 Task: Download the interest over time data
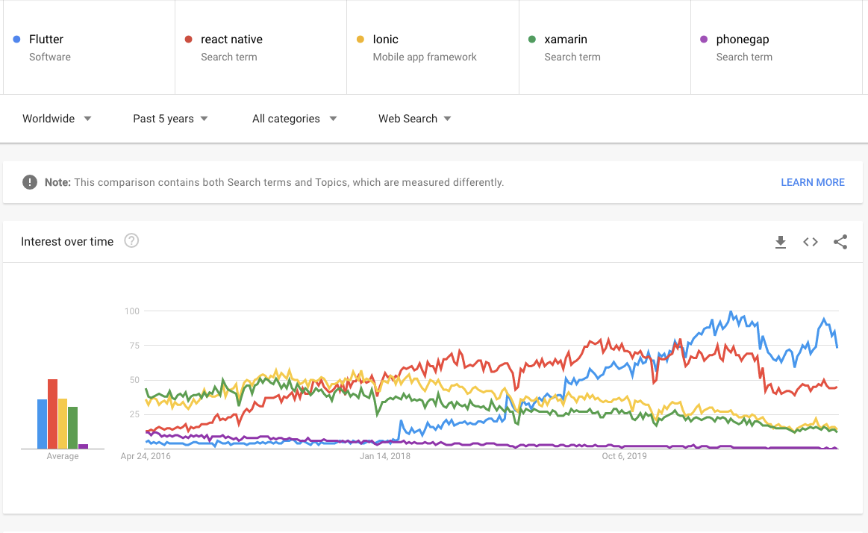781,242
